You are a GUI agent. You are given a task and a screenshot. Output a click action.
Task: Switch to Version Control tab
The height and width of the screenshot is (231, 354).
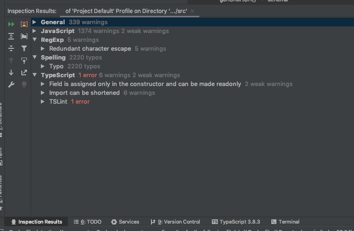[x=175, y=222]
